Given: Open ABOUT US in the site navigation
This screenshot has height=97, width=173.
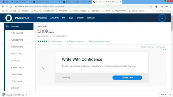Looking at the screenshot, I should [x=55, y=18].
